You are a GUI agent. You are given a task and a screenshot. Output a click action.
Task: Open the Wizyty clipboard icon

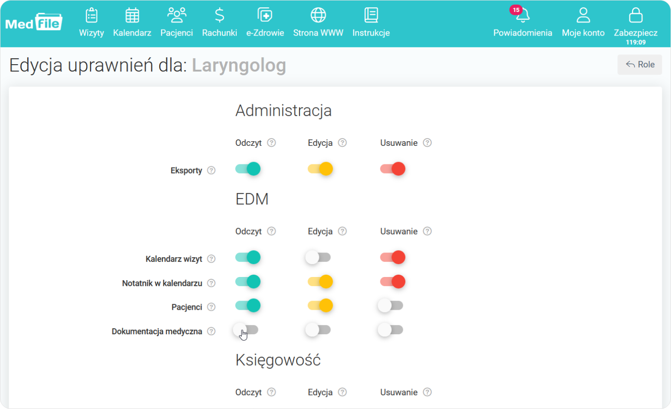point(91,16)
